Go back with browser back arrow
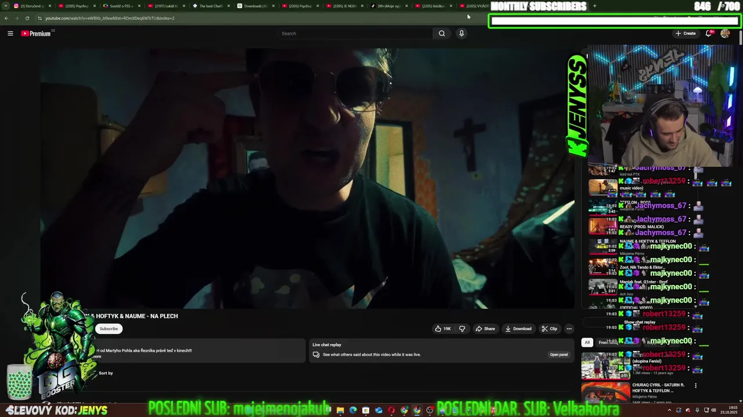Viewport: 743px width, 417px height. tap(6, 18)
